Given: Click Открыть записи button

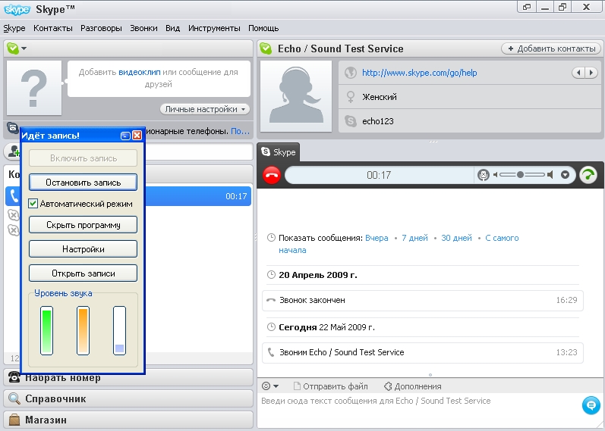Looking at the screenshot, I should click(x=83, y=273).
